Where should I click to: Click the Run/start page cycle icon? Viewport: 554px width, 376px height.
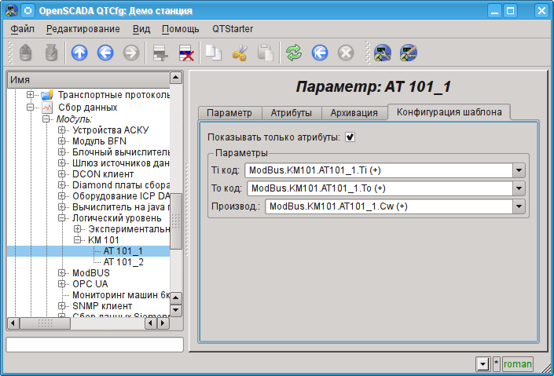[319, 53]
